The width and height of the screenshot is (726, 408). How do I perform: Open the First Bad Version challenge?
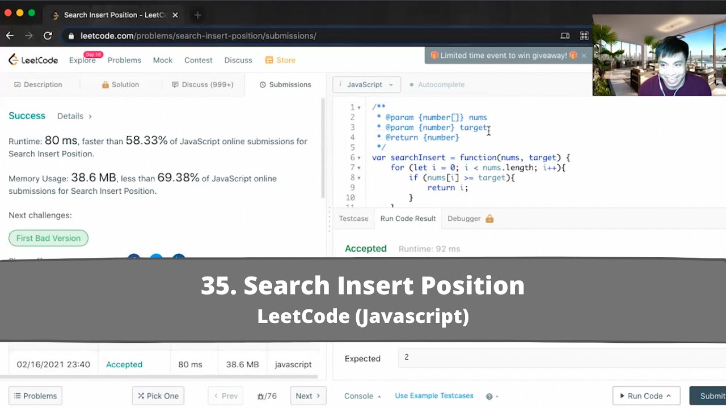point(48,238)
